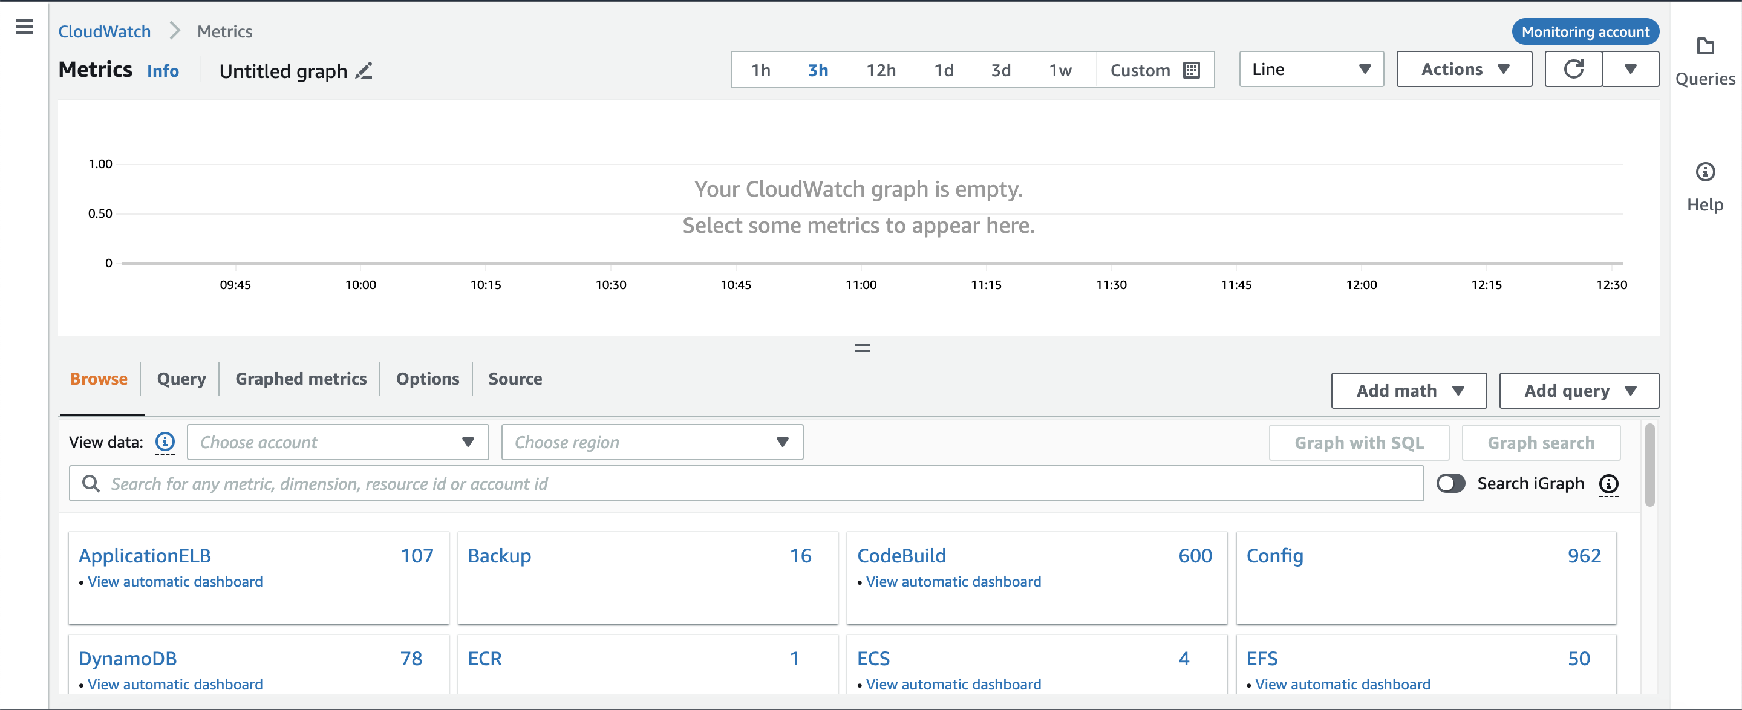View automatic dashboard for ApplicationELB
The image size is (1742, 710).
(175, 582)
